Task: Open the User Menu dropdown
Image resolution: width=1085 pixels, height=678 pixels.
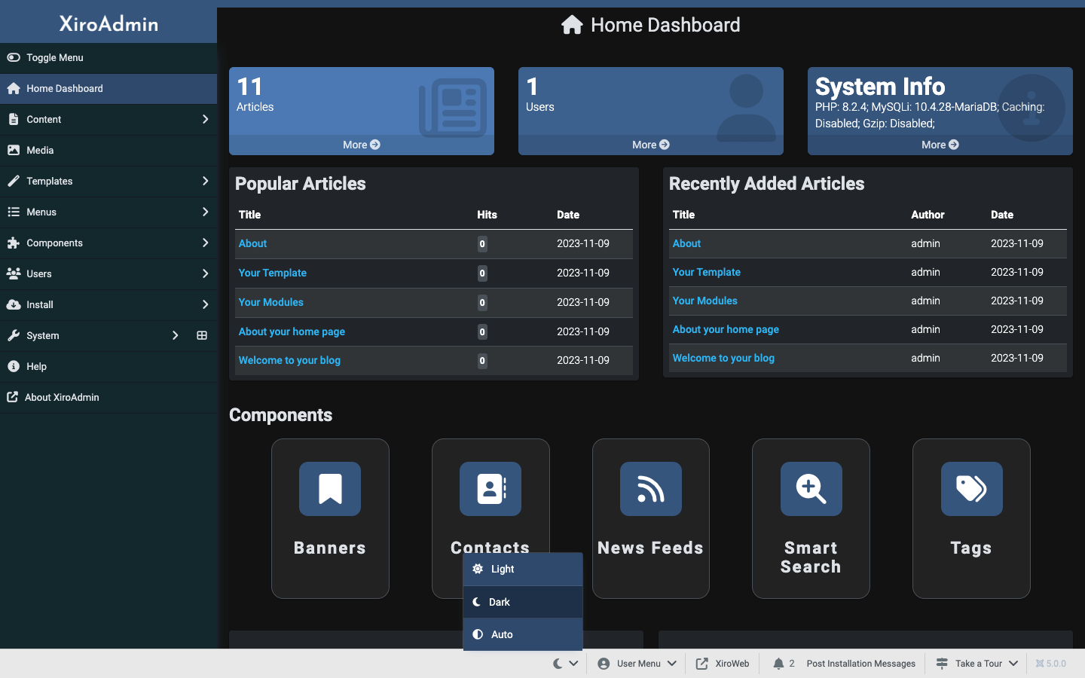Action: pyautogui.click(x=637, y=664)
